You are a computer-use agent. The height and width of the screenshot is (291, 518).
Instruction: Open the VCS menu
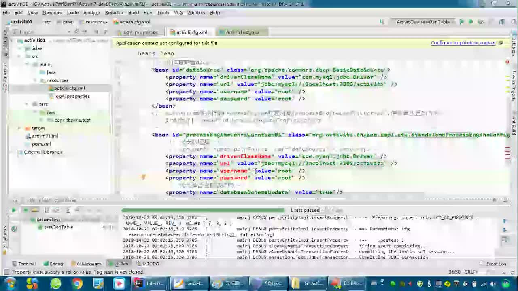point(178,13)
